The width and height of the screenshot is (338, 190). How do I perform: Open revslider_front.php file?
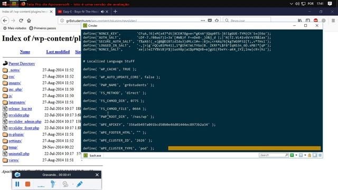tap(24, 128)
